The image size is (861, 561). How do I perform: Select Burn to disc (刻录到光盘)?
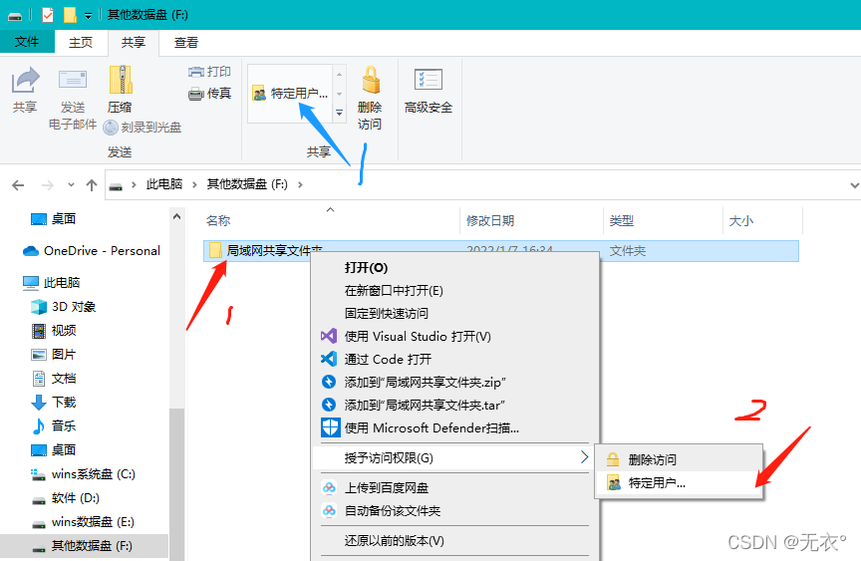[x=143, y=128]
